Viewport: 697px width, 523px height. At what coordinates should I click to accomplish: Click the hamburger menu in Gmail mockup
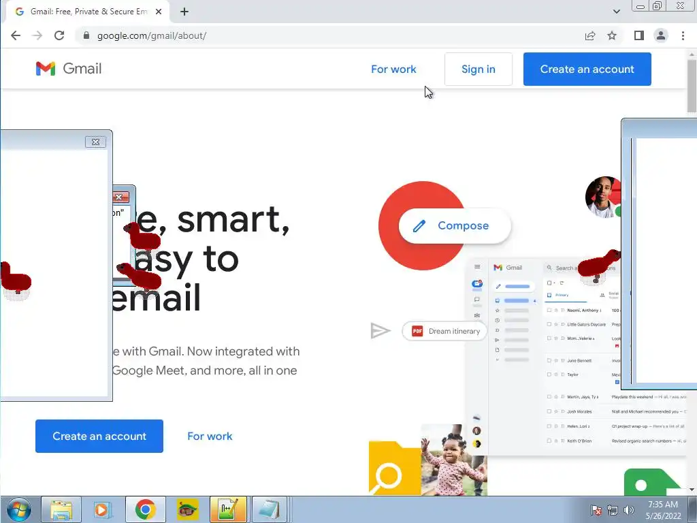tap(477, 267)
